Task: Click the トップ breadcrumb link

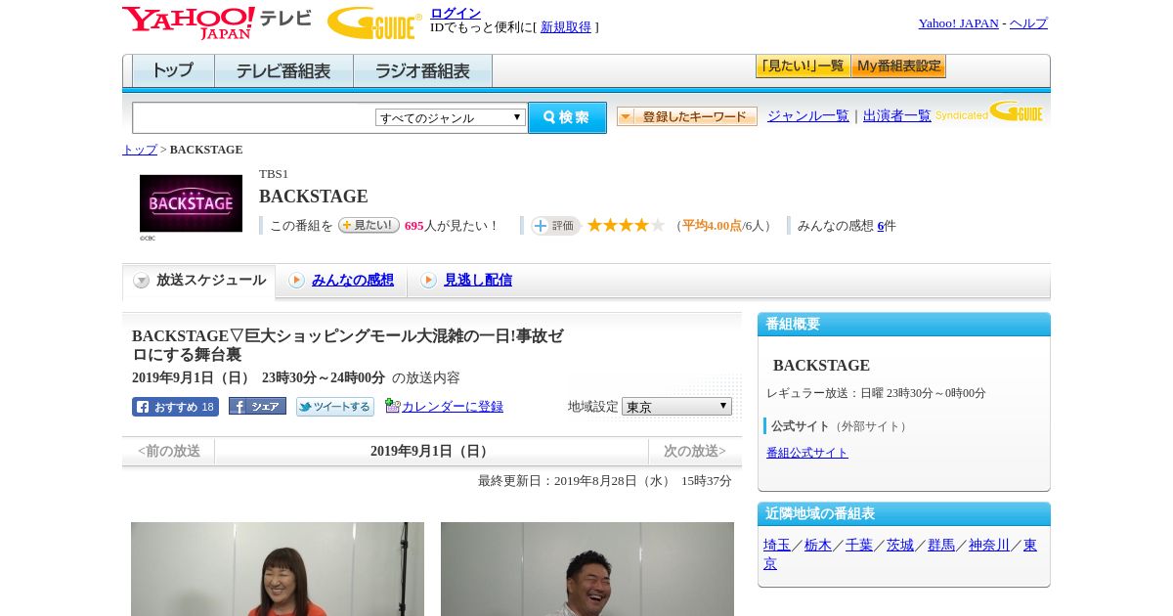Action: tap(140, 150)
